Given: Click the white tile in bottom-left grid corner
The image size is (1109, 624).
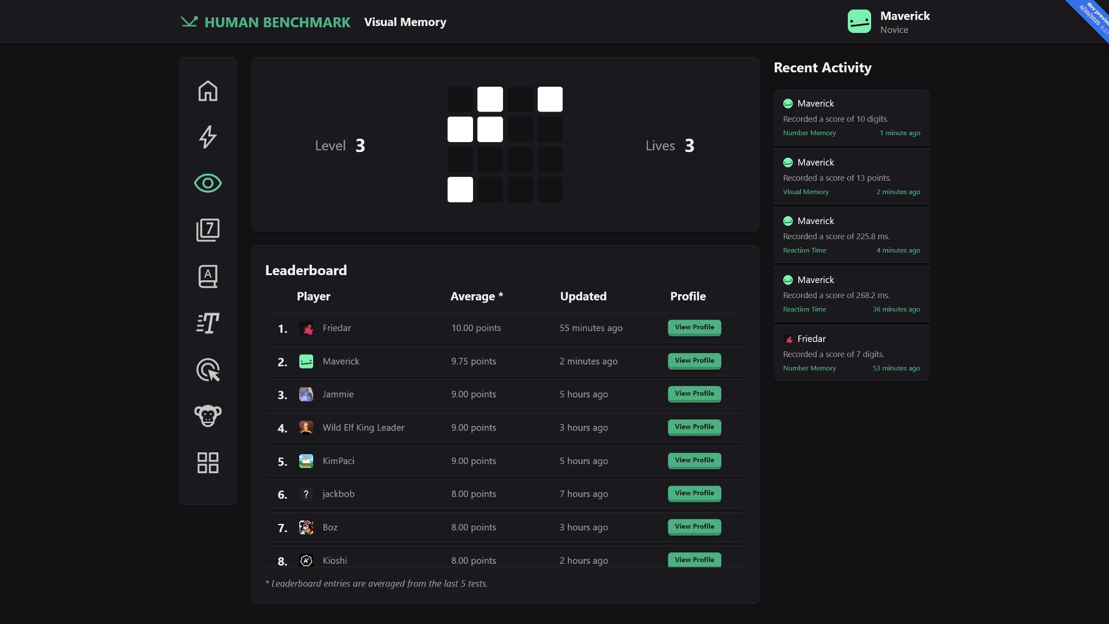Looking at the screenshot, I should [460, 190].
